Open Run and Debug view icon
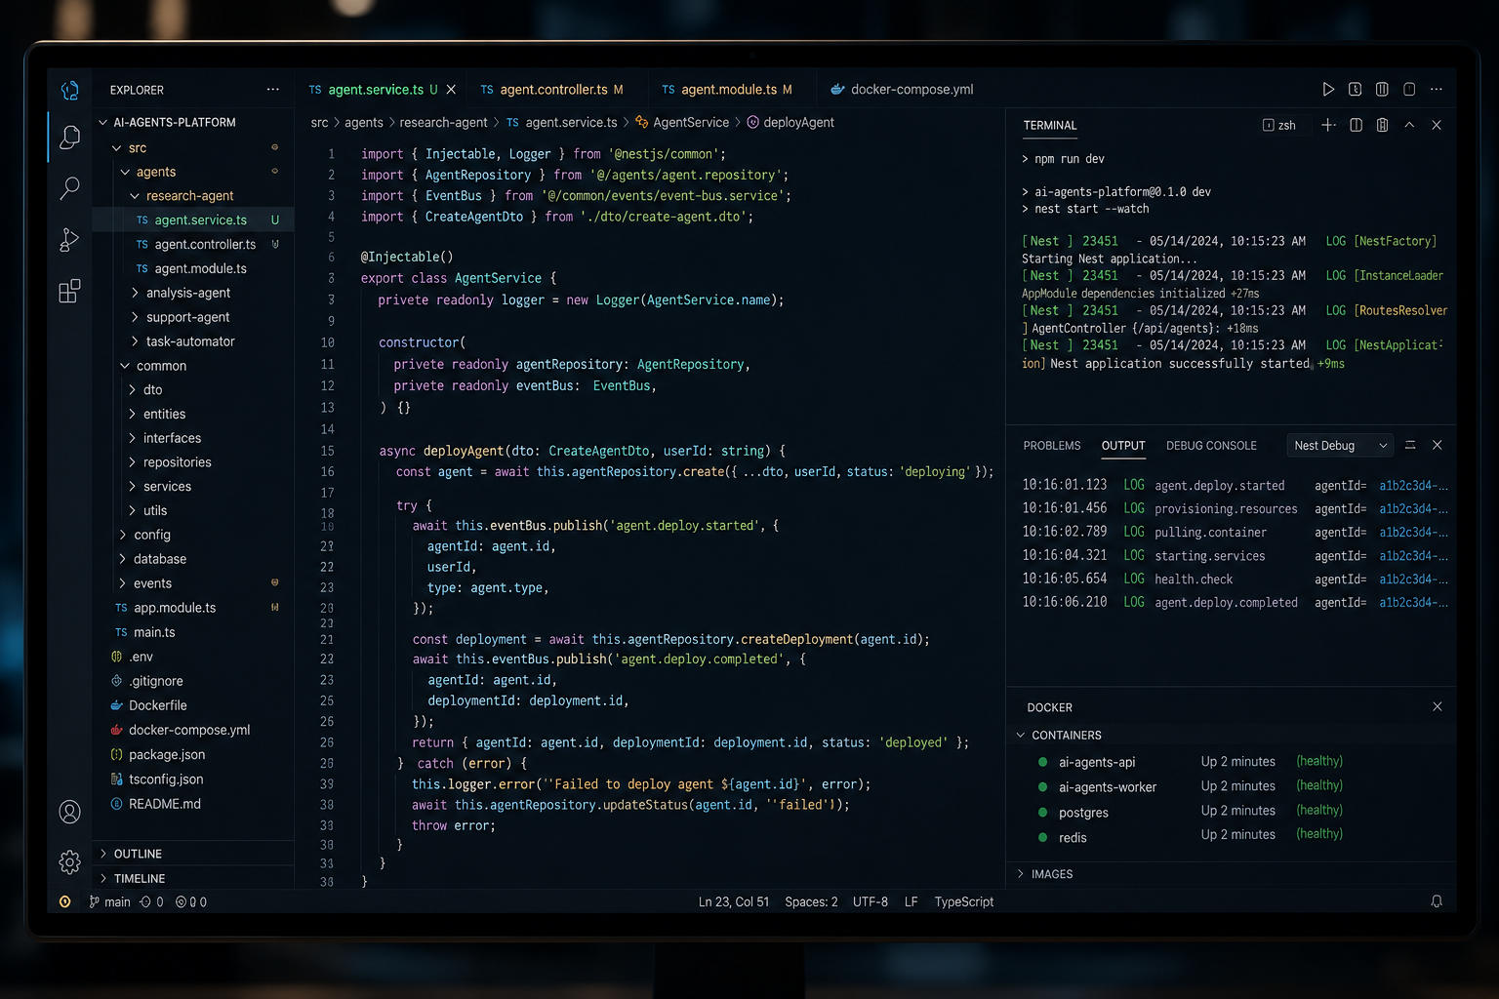The image size is (1499, 999). (69, 239)
